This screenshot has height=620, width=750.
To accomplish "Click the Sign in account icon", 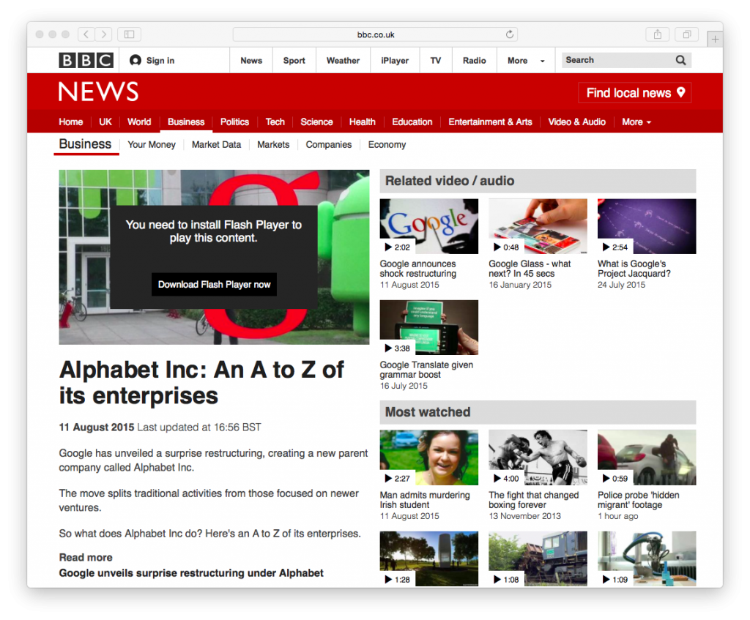I will pyautogui.click(x=135, y=60).
